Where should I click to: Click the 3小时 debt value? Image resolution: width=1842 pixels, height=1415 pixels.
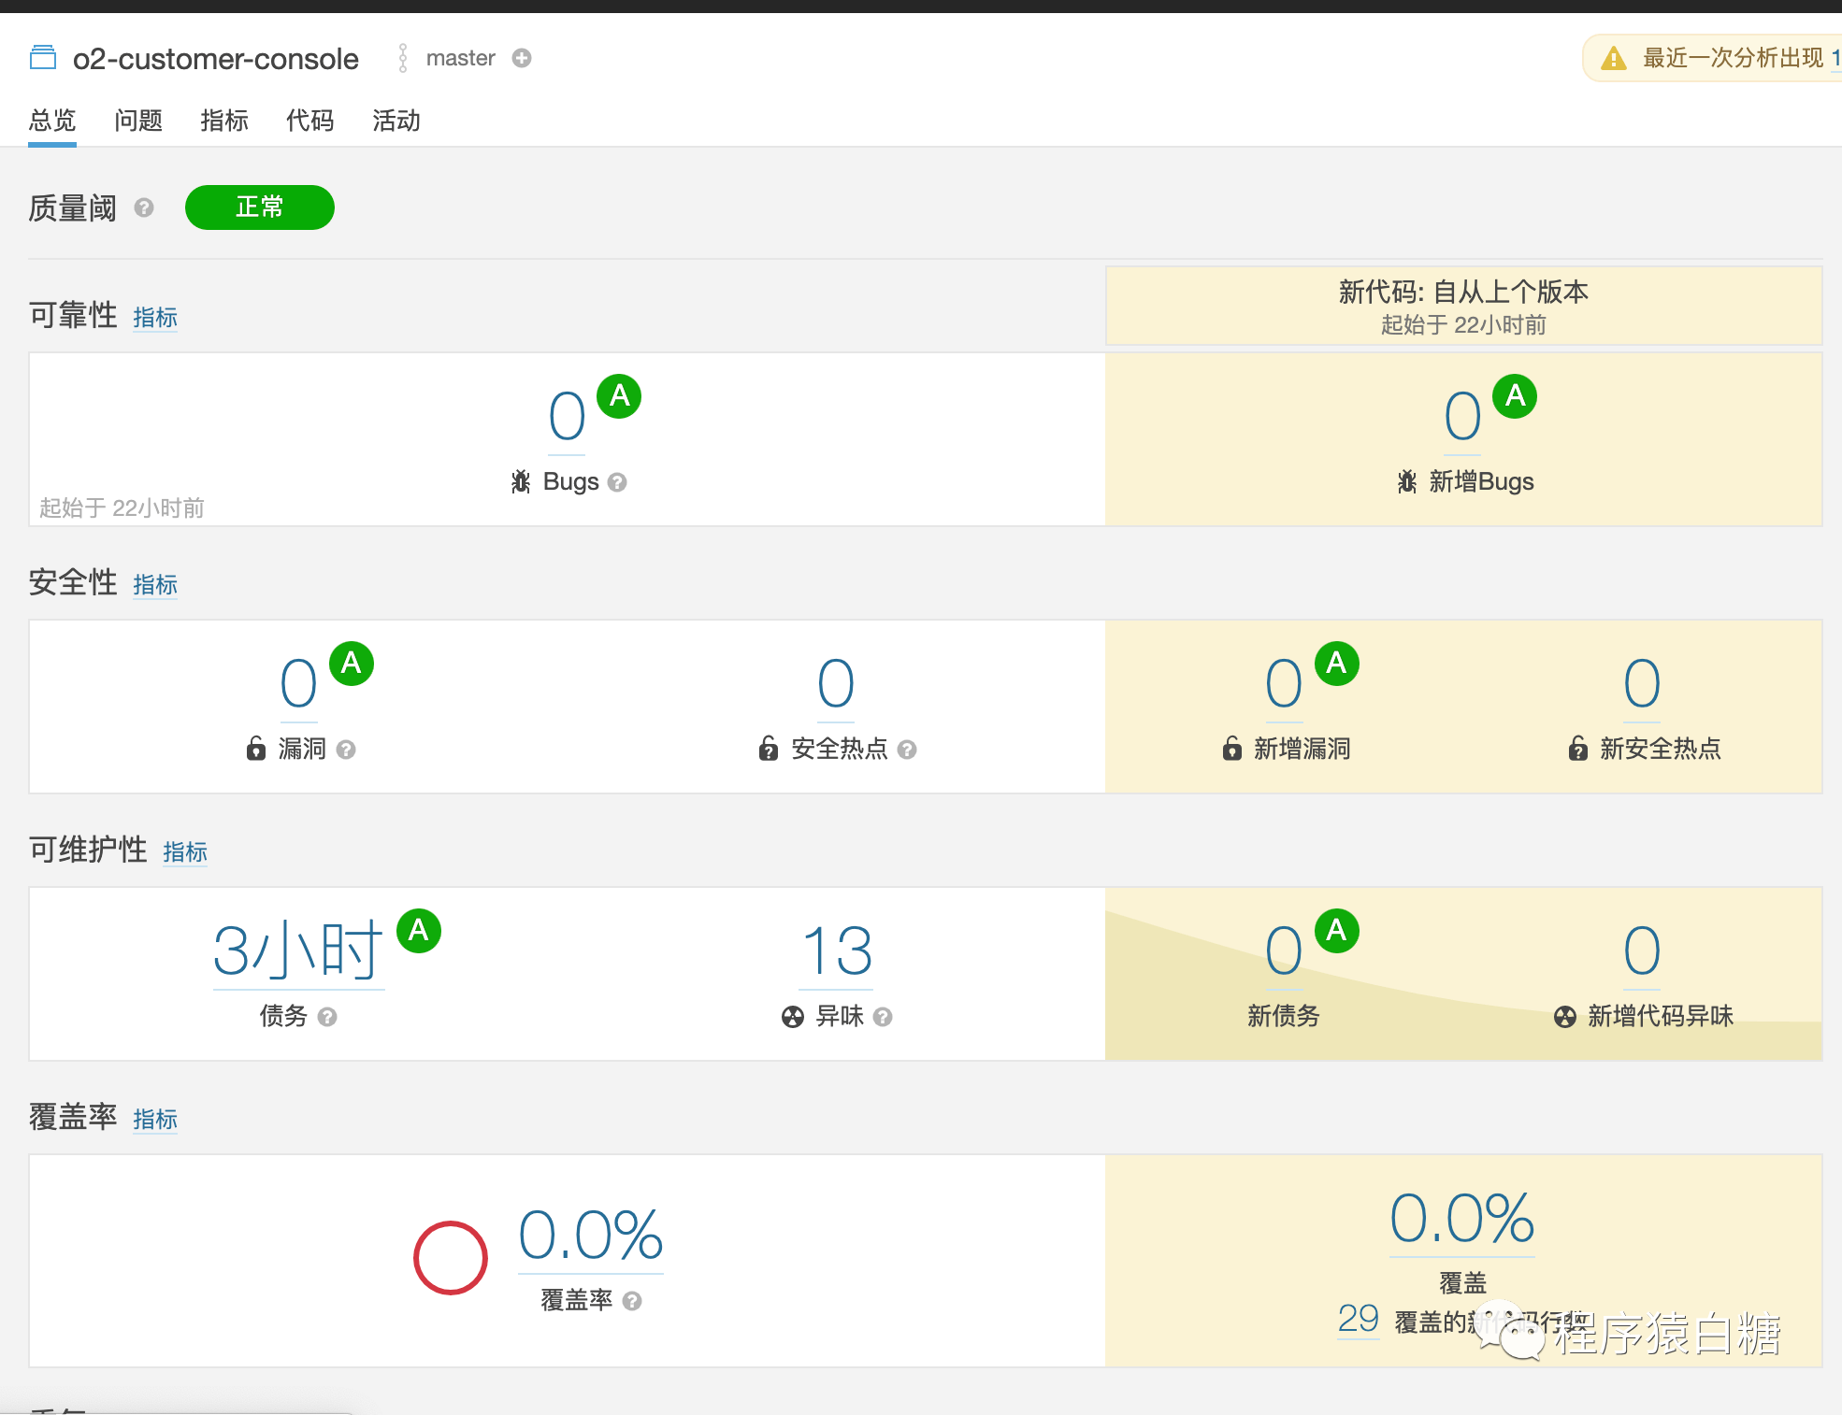[298, 951]
